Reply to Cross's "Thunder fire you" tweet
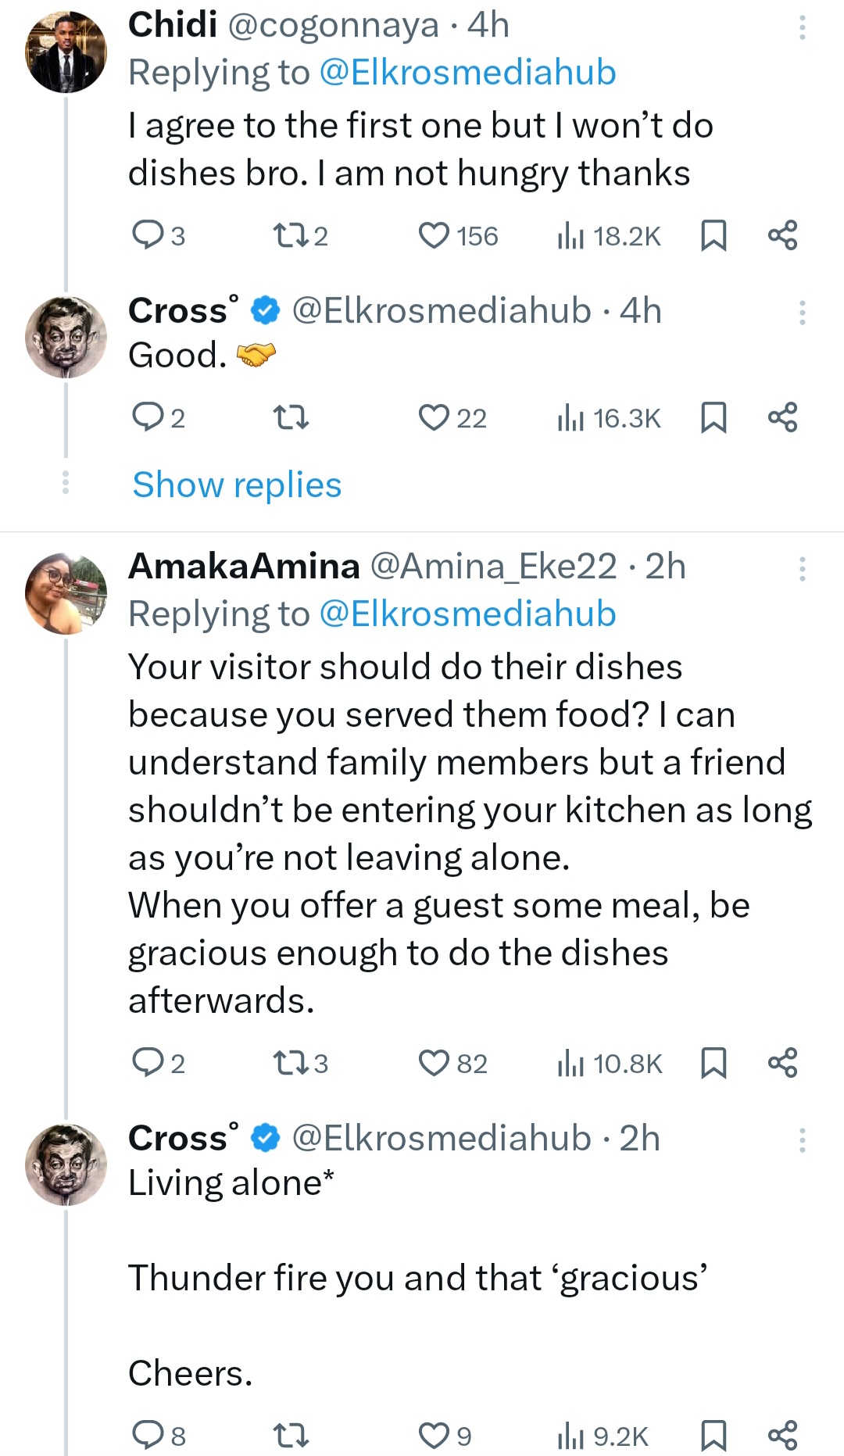 [147, 1436]
